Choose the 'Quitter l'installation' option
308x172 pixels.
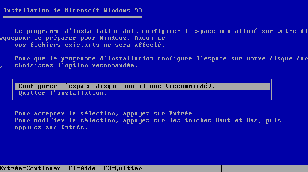point(63,93)
